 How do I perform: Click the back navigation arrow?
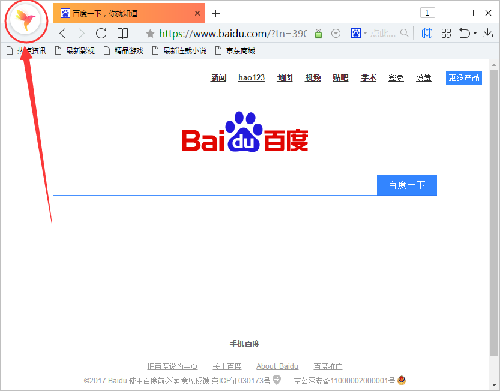point(62,34)
